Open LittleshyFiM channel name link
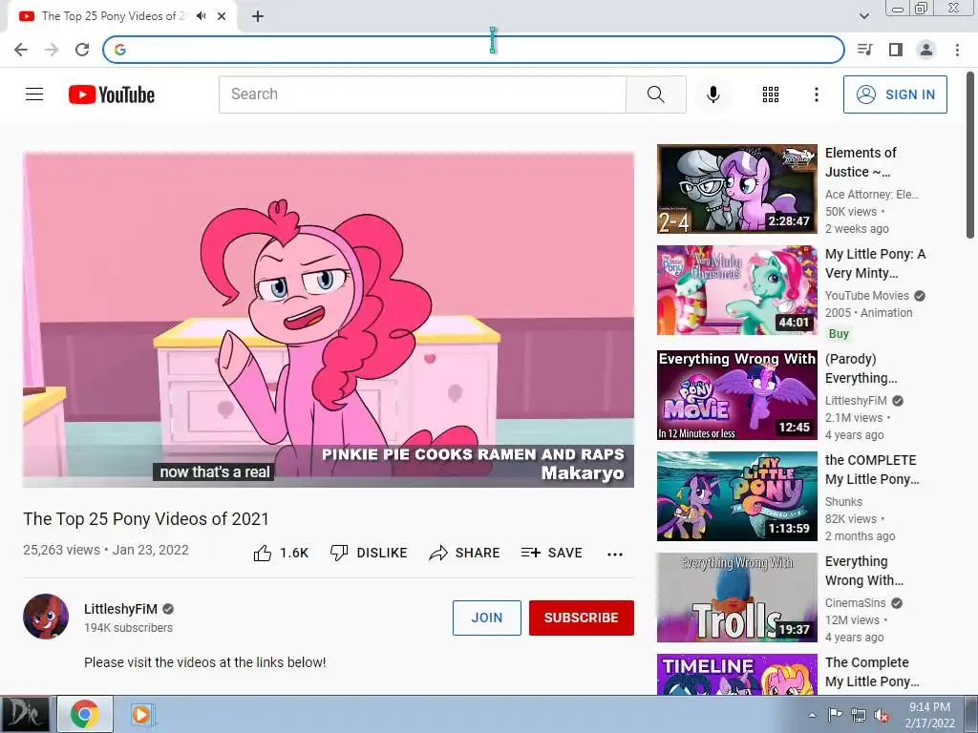This screenshot has height=733, width=978. point(120,609)
